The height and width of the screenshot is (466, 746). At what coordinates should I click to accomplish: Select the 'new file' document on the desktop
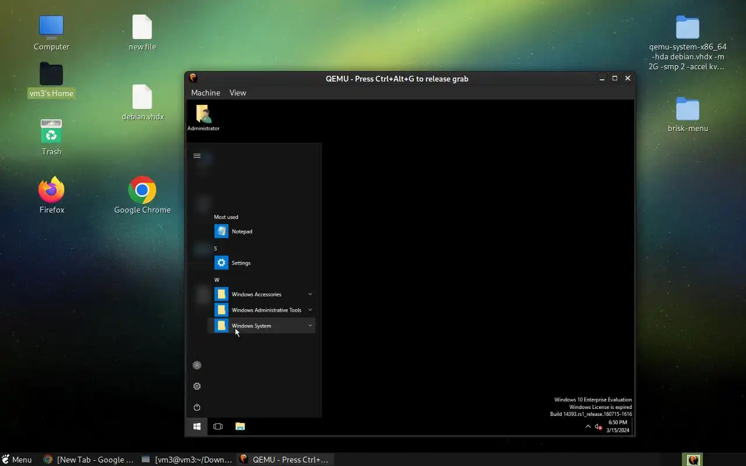click(142, 33)
